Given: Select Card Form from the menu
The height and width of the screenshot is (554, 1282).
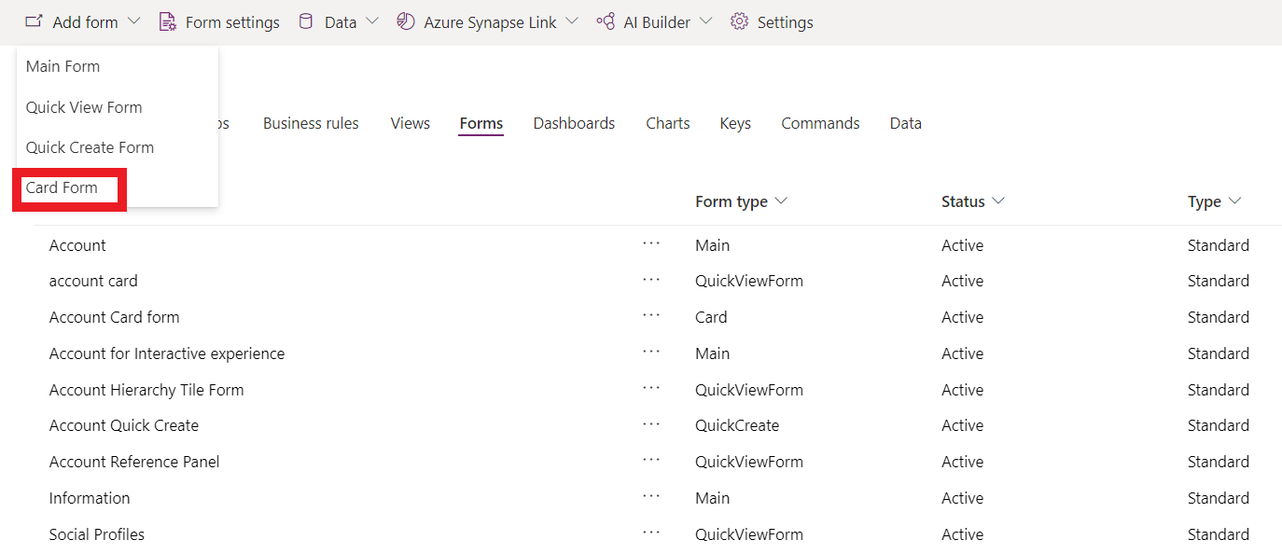Looking at the screenshot, I should click(x=62, y=187).
